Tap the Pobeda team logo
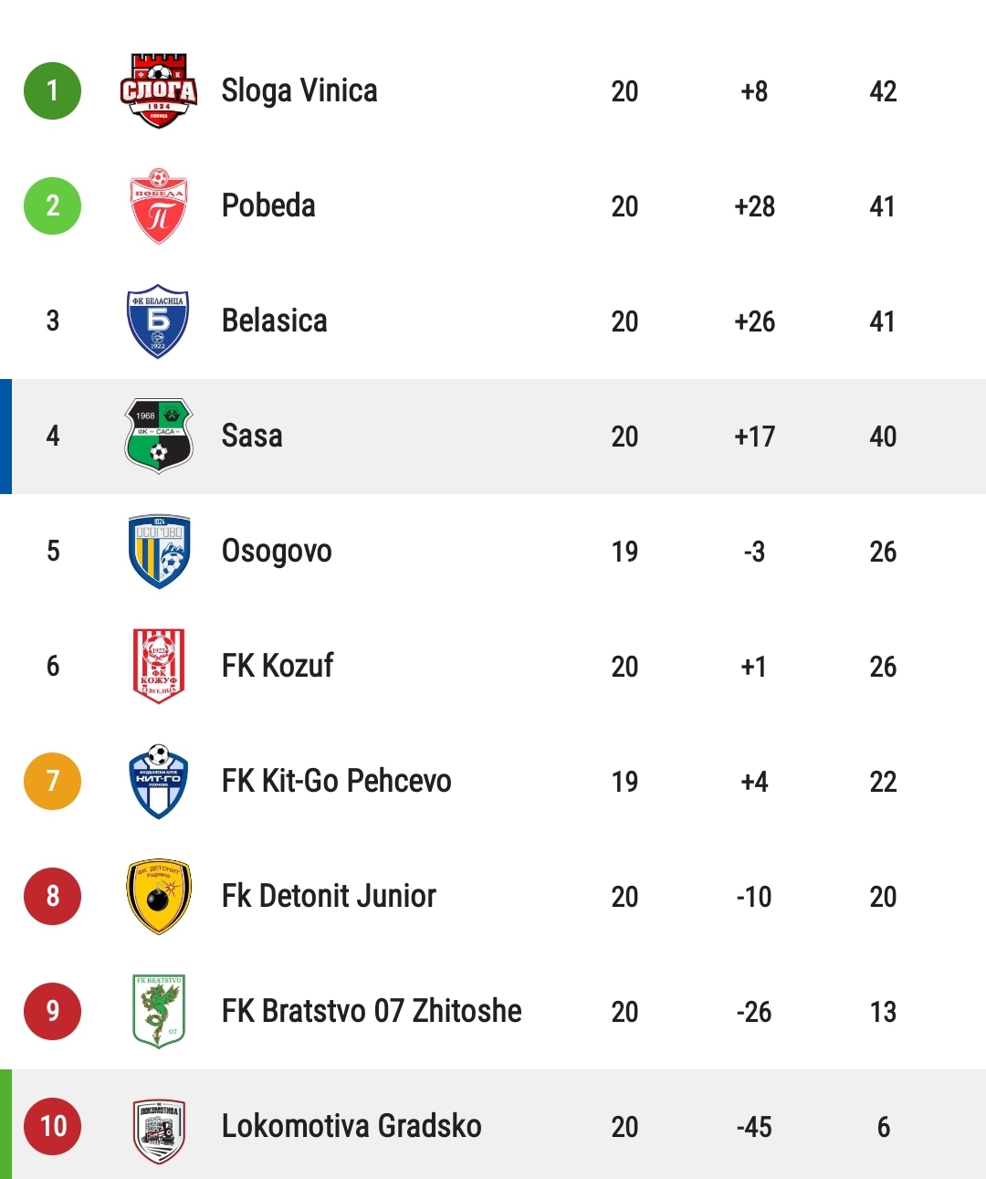986x1179 pixels. tap(159, 205)
